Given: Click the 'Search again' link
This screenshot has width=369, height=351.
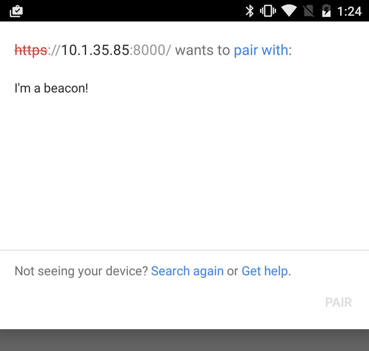Looking at the screenshot, I should coord(187,271).
